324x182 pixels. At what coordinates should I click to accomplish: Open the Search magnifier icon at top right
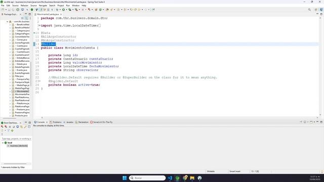(309, 10)
